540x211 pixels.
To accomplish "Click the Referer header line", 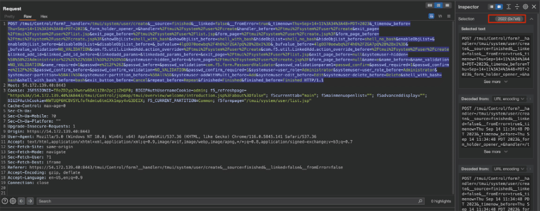I will [175, 167].
